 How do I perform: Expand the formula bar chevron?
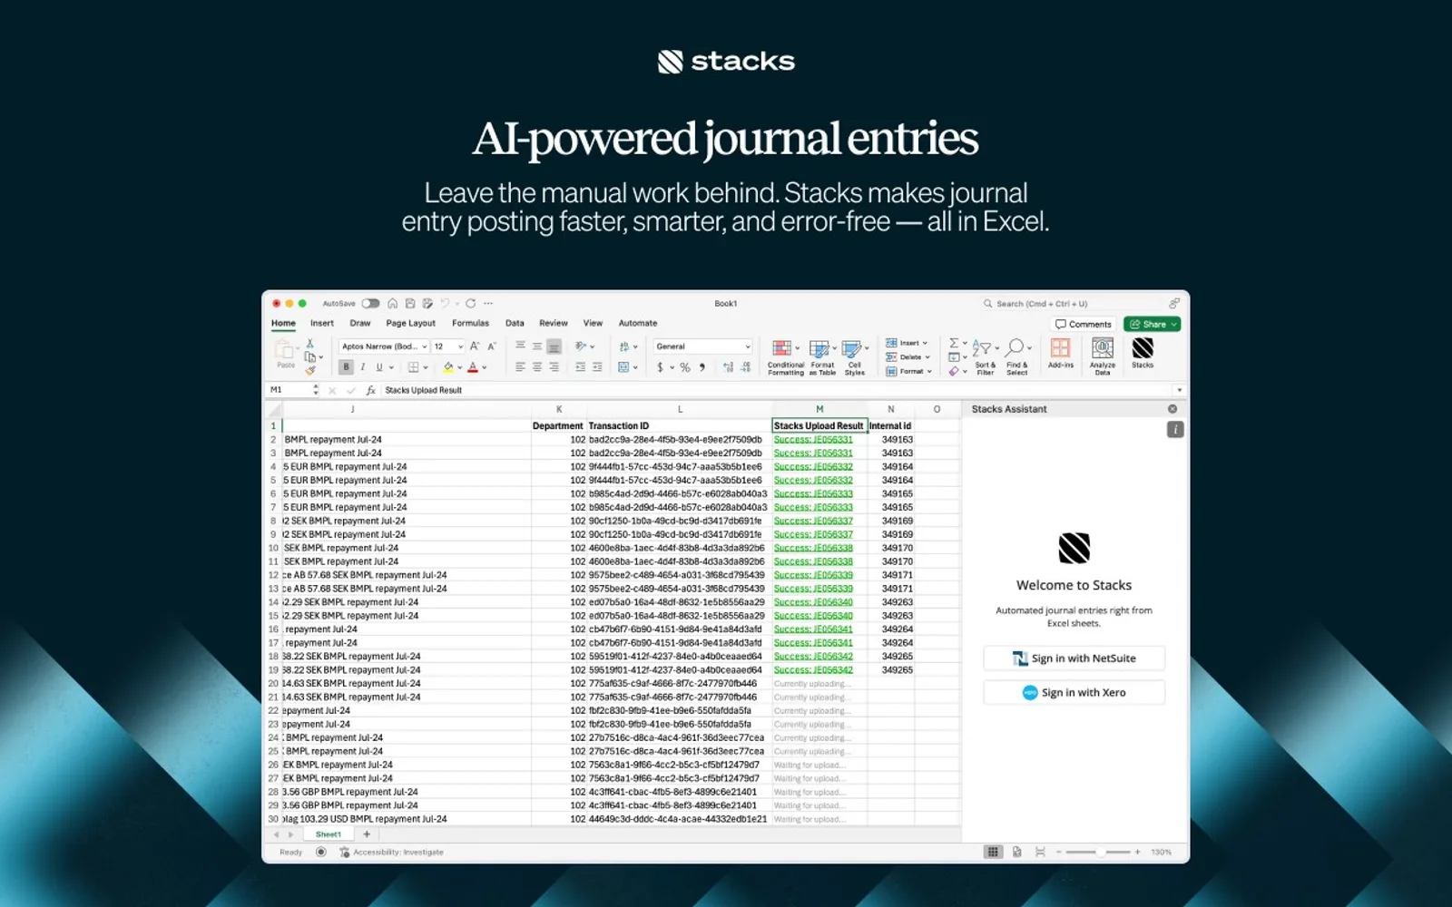coord(1180,390)
